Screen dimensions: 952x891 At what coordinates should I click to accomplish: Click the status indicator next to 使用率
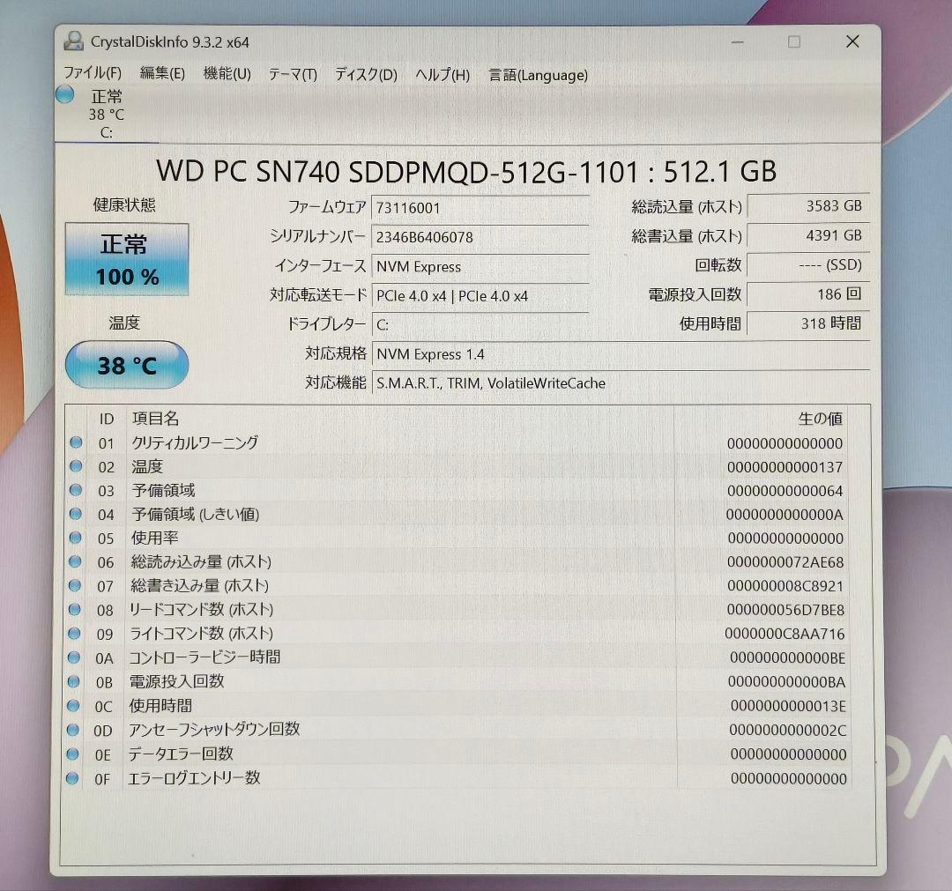pos(75,538)
